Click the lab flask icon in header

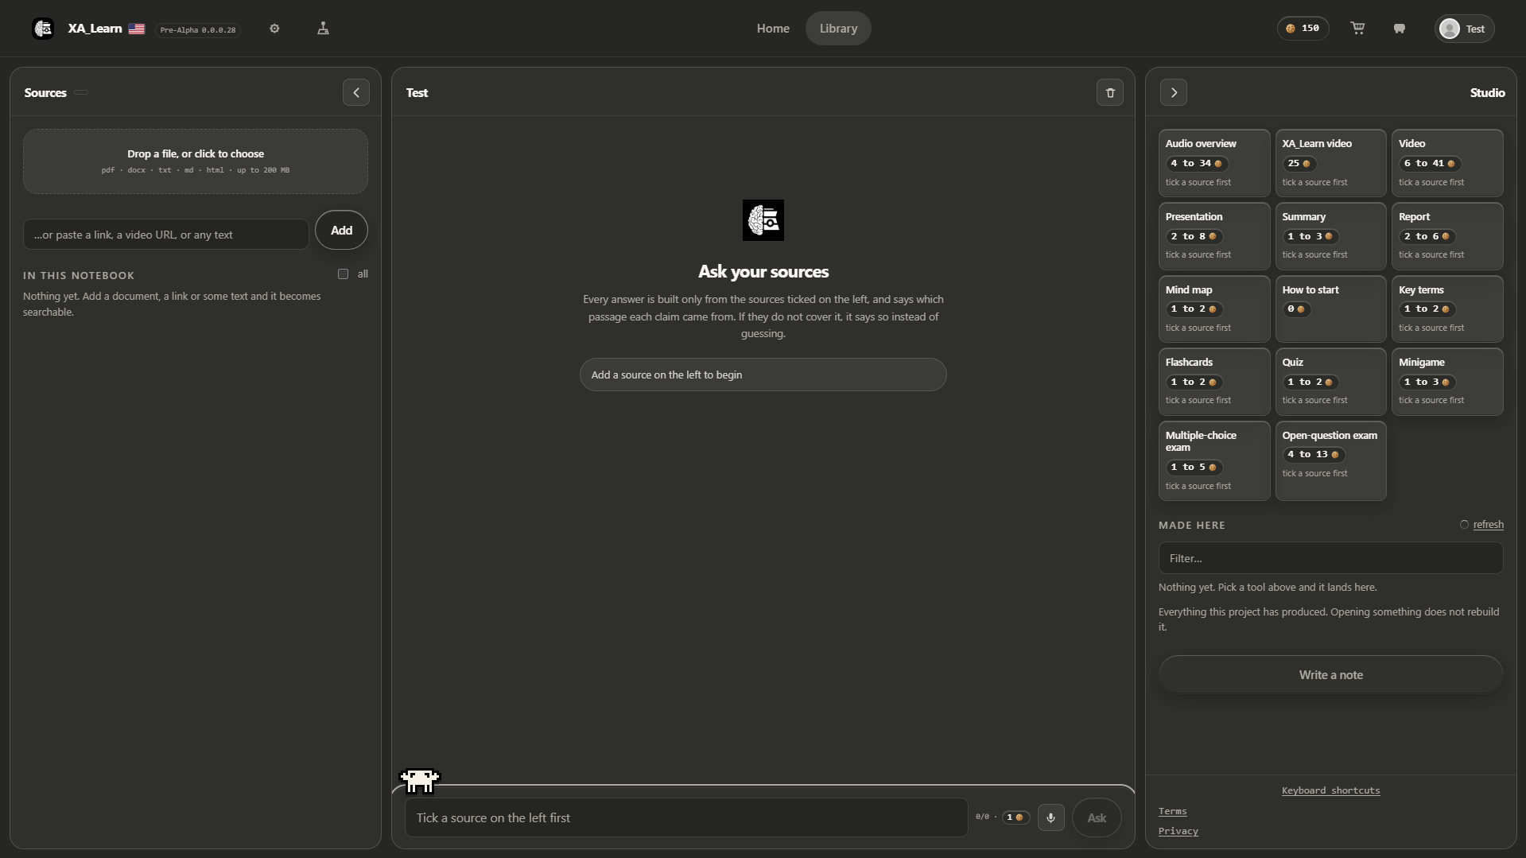tap(323, 29)
